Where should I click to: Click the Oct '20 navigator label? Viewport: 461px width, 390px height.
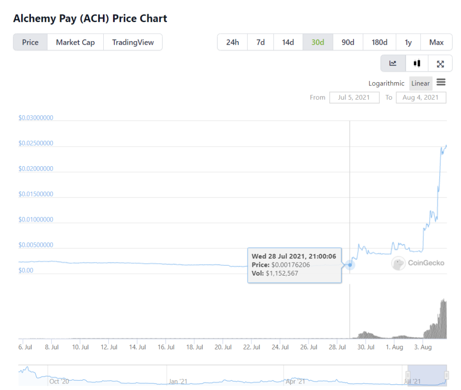(59, 382)
